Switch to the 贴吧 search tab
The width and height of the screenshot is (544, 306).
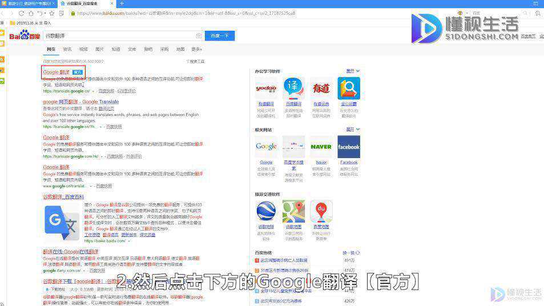(x=148, y=49)
